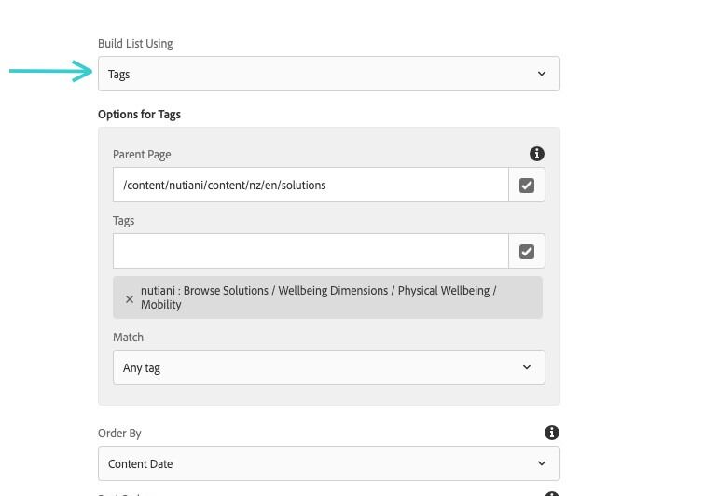This screenshot has width=704, height=496.
Task: Click the chevron in the Content Date dropdown
Action: pyautogui.click(x=542, y=463)
